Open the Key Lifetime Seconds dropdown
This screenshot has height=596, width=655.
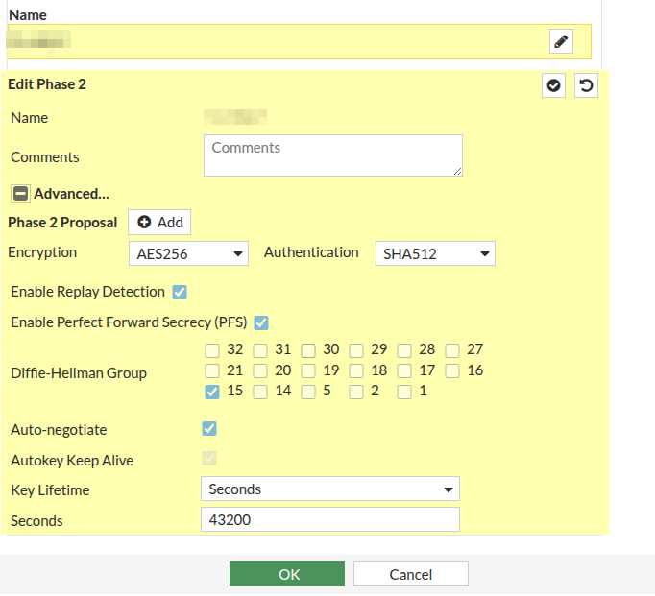point(330,489)
